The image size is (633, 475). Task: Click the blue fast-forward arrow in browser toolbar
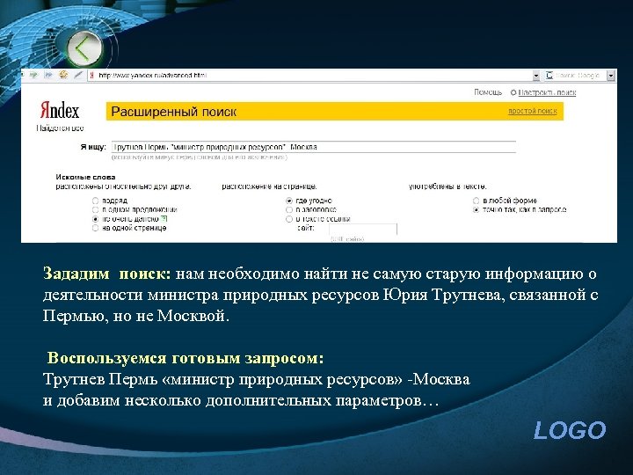coord(48,75)
